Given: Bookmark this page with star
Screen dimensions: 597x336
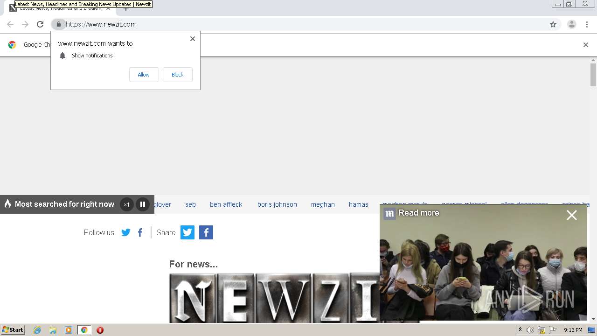Looking at the screenshot, I should pyautogui.click(x=553, y=24).
